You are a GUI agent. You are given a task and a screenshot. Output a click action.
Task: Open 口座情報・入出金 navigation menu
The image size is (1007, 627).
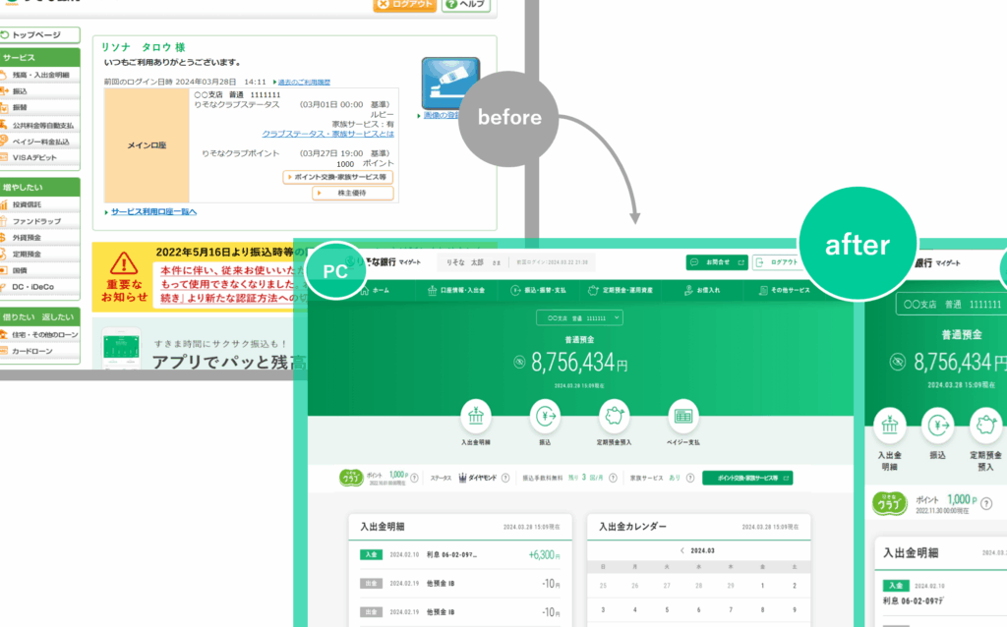tap(456, 290)
